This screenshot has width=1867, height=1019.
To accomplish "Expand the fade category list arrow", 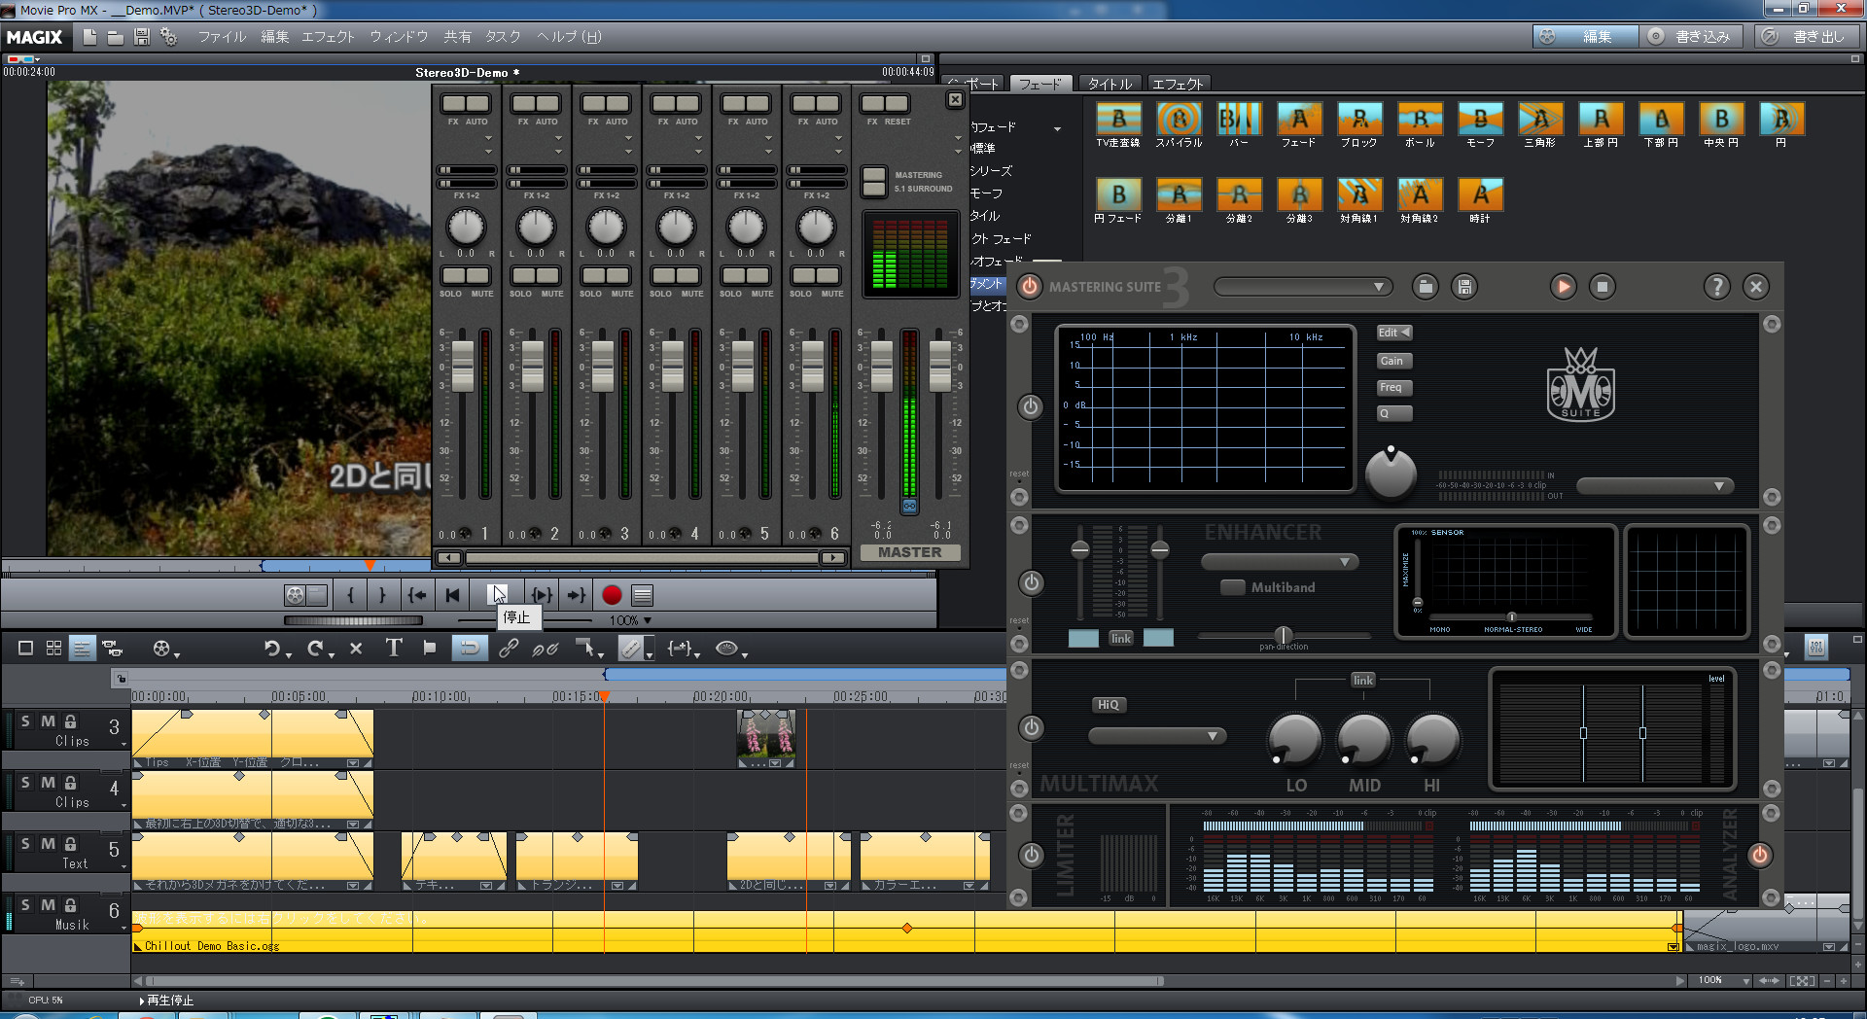I will 1057,128.
